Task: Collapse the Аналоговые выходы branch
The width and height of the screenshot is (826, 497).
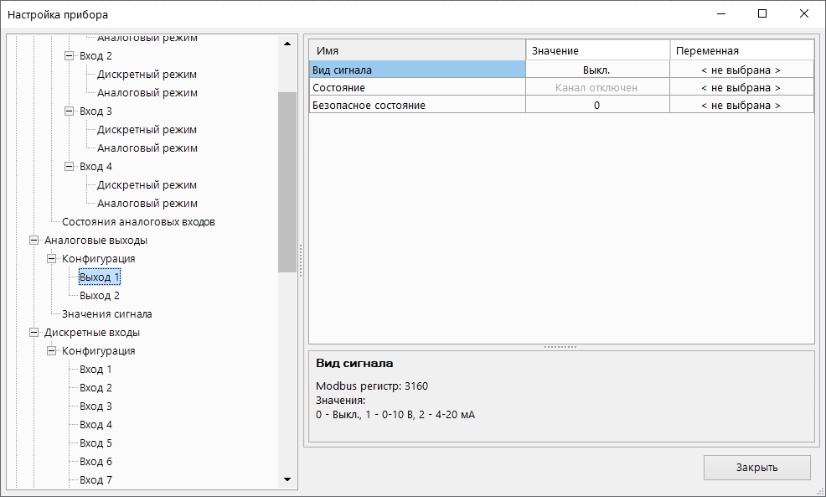Action: tap(34, 241)
